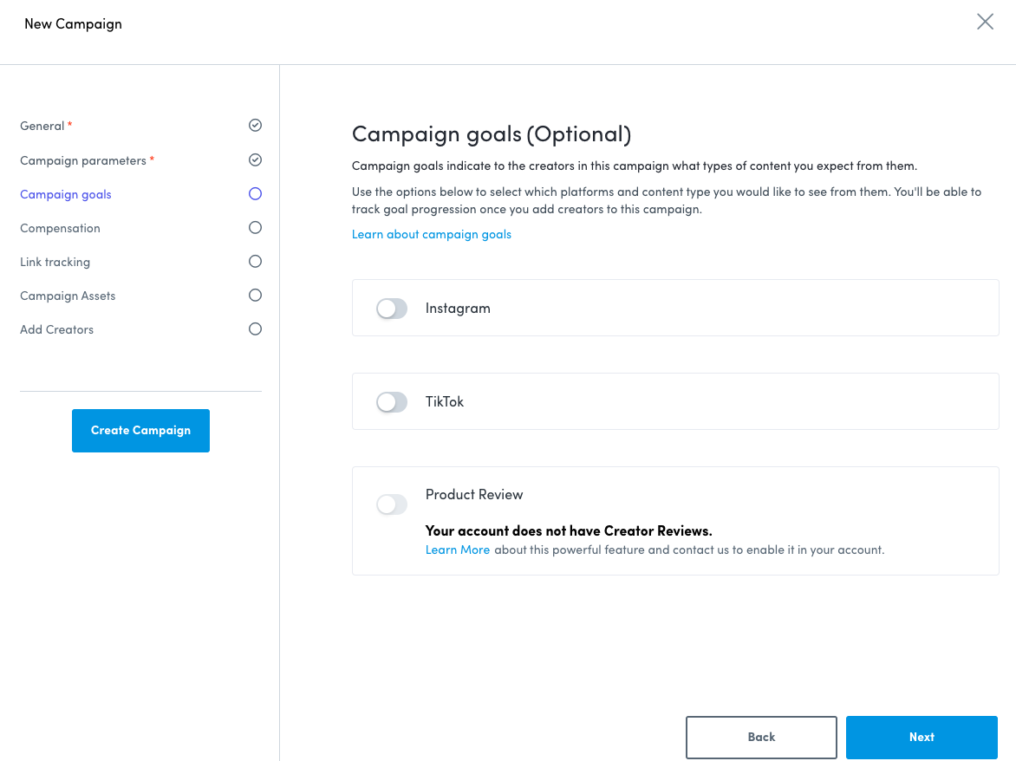Click the Next button
Viewport: 1016px width, 761px height.
tap(922, 738)
